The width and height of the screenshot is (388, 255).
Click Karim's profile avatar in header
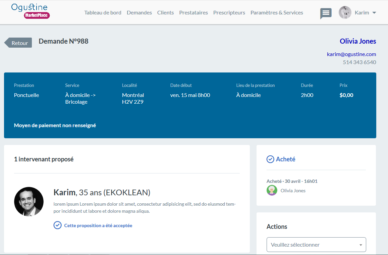point(345,12)
